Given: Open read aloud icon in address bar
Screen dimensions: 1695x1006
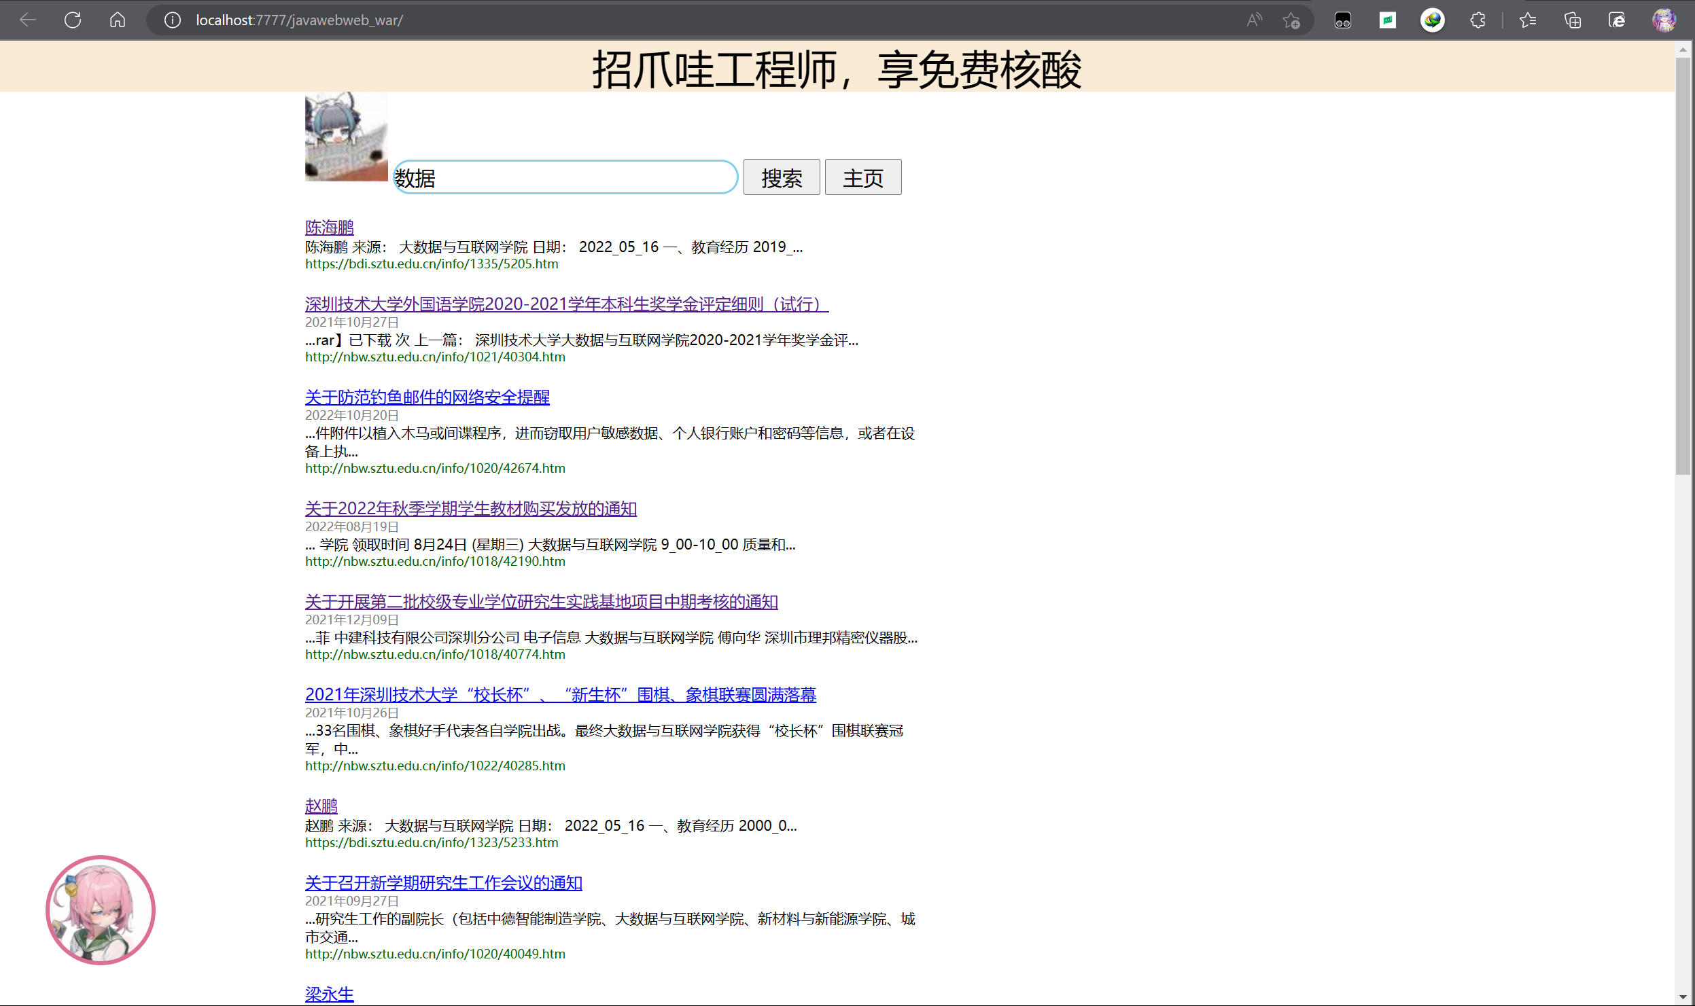Looking at the screenshot, I should point(1254,20).
